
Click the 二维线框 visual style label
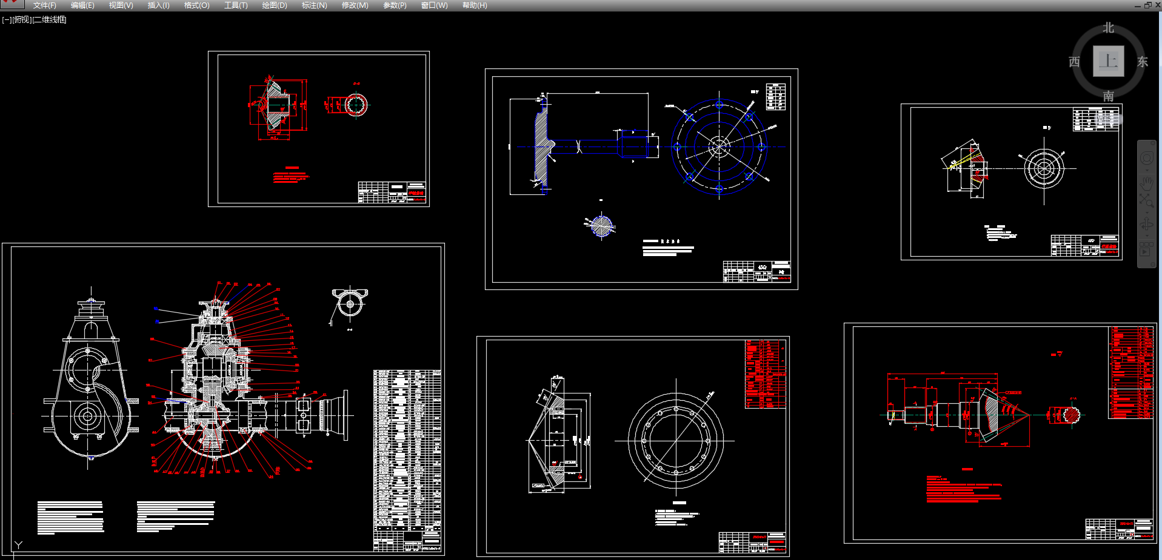[50, 20]
